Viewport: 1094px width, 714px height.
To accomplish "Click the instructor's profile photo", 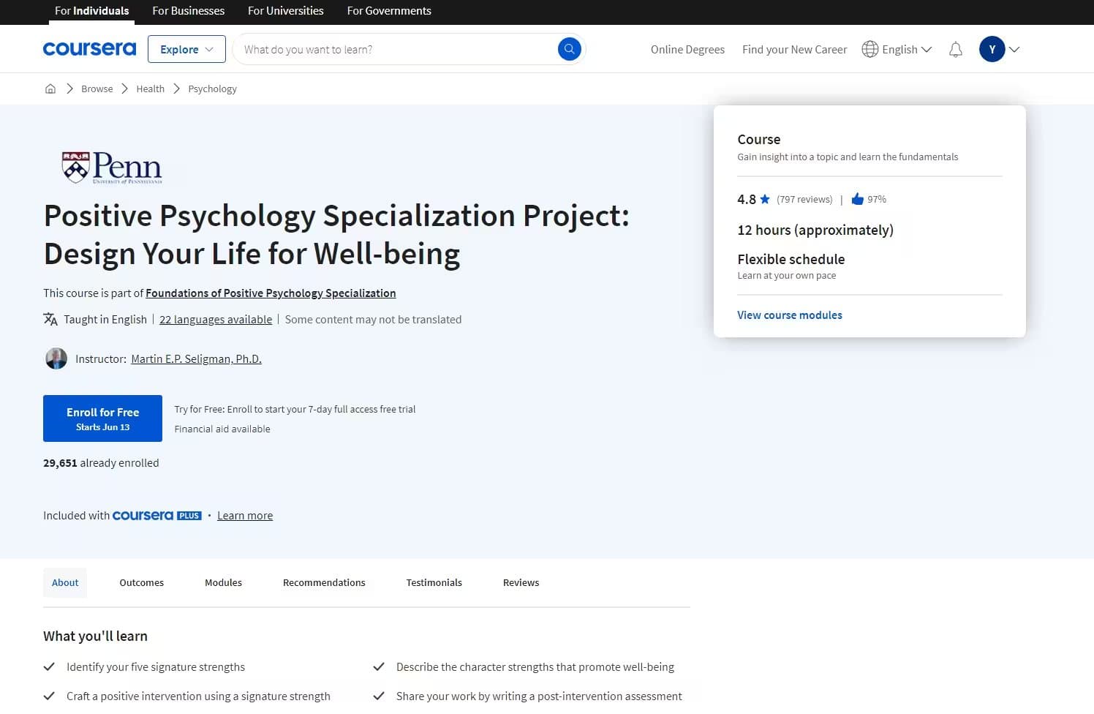I will click(56, 358).
